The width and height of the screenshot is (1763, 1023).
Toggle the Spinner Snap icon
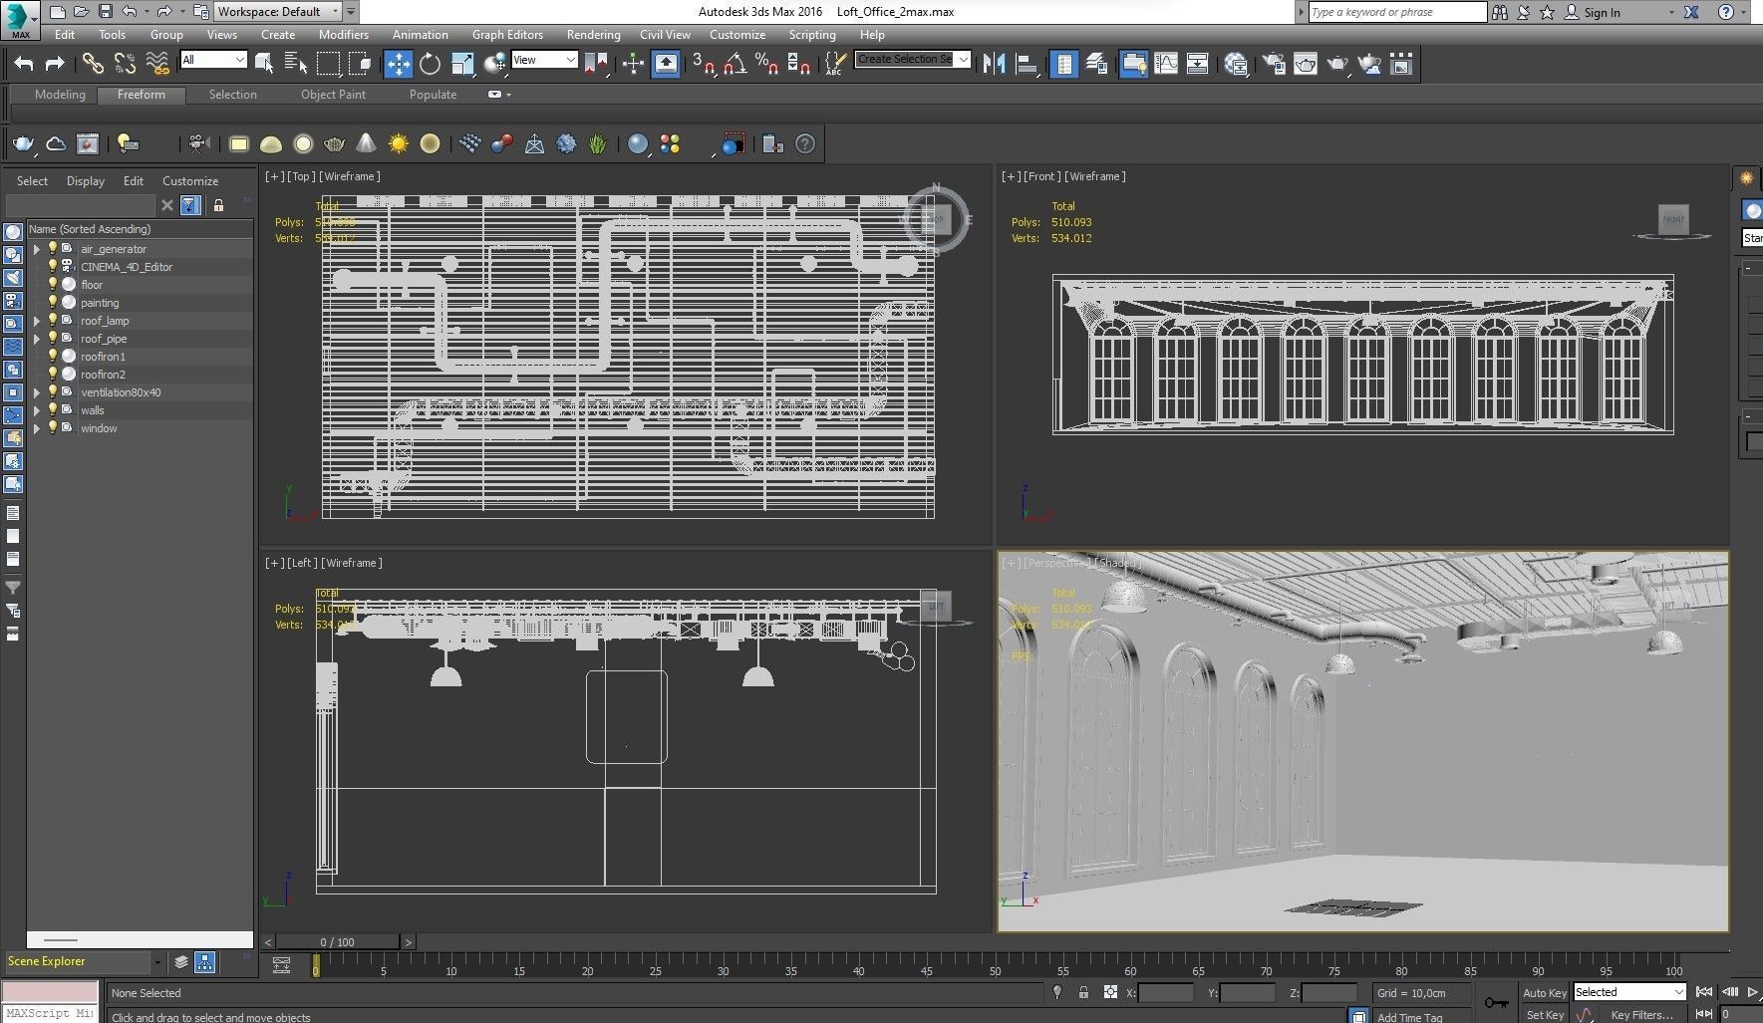pos(798,64)
